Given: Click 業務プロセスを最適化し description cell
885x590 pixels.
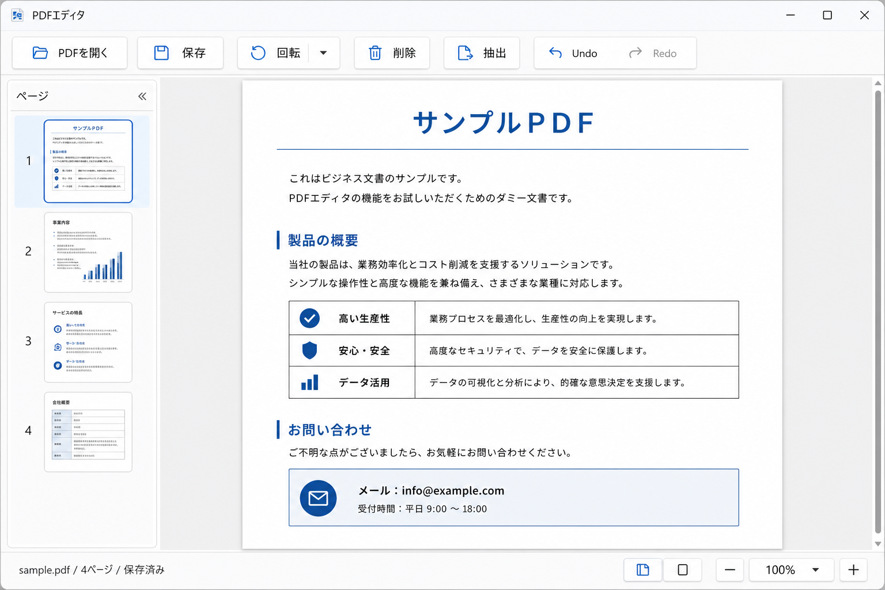Looking at the screenshot, I should pyautogui.click(x=577, y=318).
